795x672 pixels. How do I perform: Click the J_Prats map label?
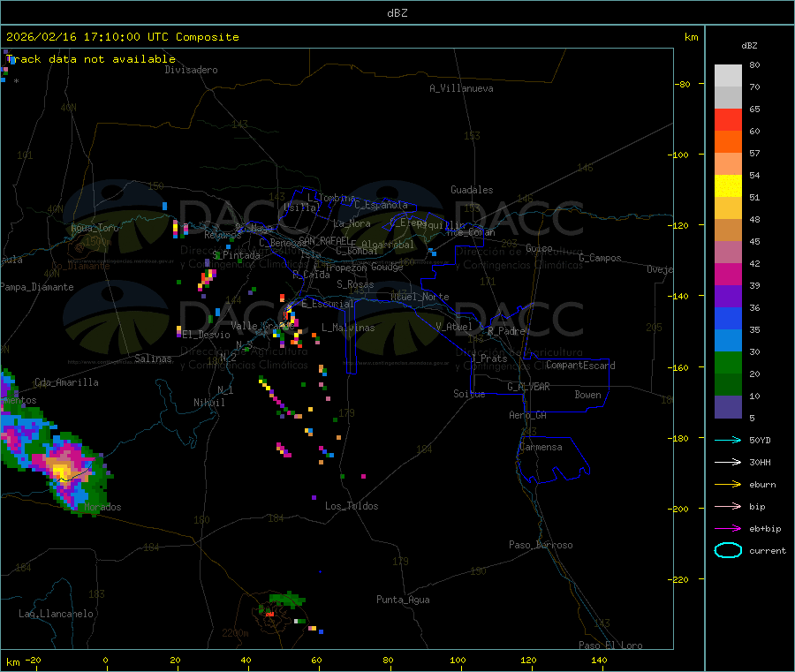pos(488,359)
